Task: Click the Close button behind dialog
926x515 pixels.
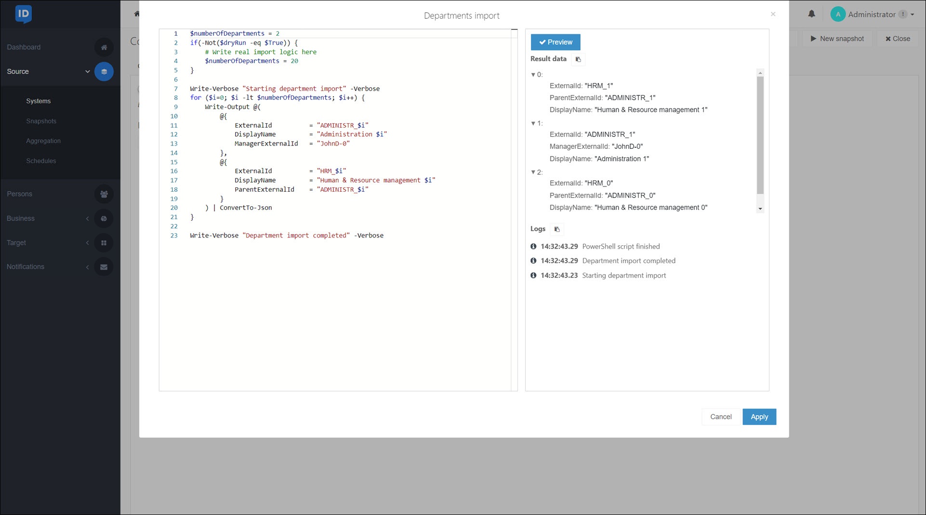Action: pos(898,39)
